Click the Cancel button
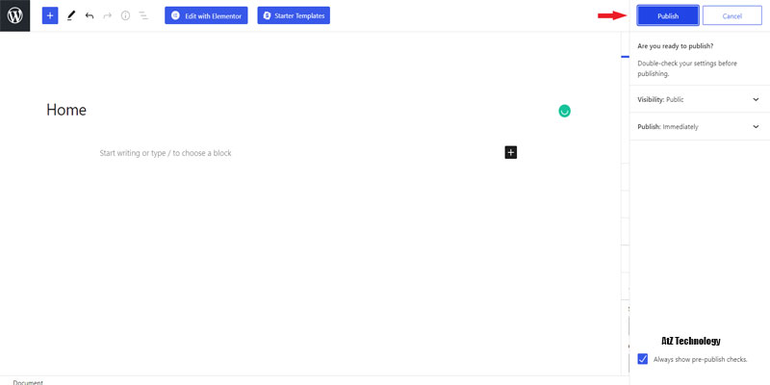The height and width of the screenshot is (385, 770). point(732,15)
